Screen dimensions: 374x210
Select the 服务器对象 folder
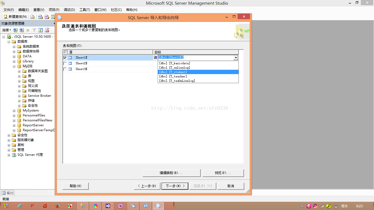(26, 140)
